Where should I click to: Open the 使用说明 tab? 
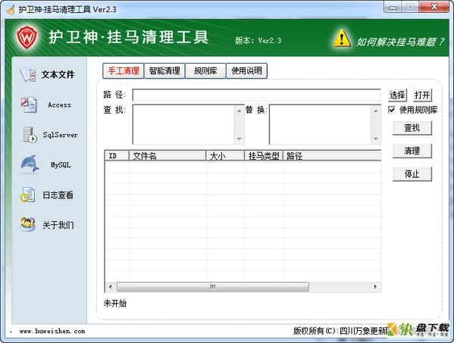click(x=246, y=71)
